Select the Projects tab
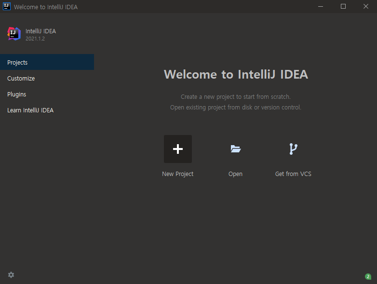Screen dimensions: 377x284 [47, 62]
